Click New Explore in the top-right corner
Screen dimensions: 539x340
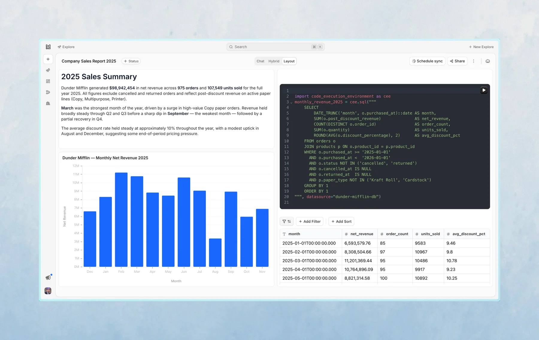click(481, 47)
